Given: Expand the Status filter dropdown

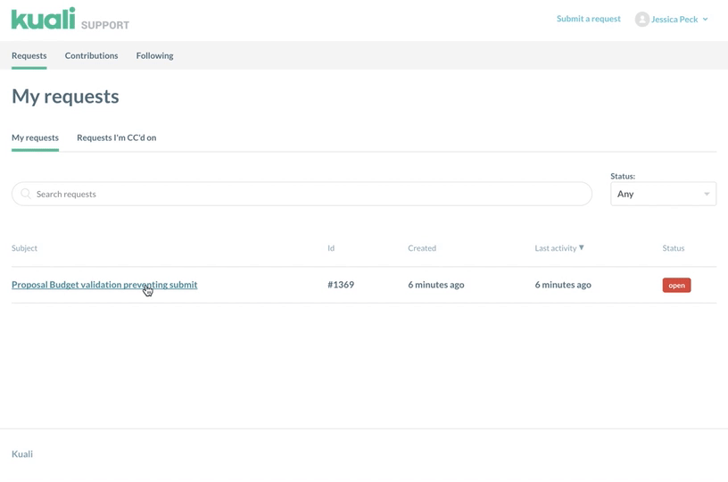Looking at the screenshot, I should [663, 194].
